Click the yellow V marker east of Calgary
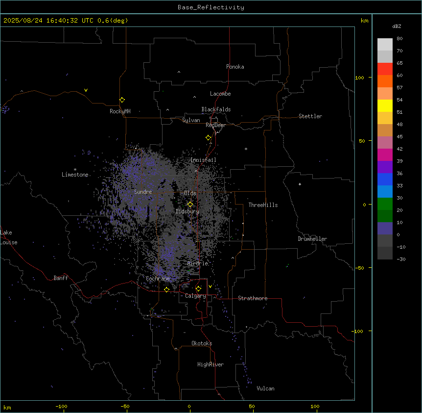This screenshot has height=413, width=422. 210,286
